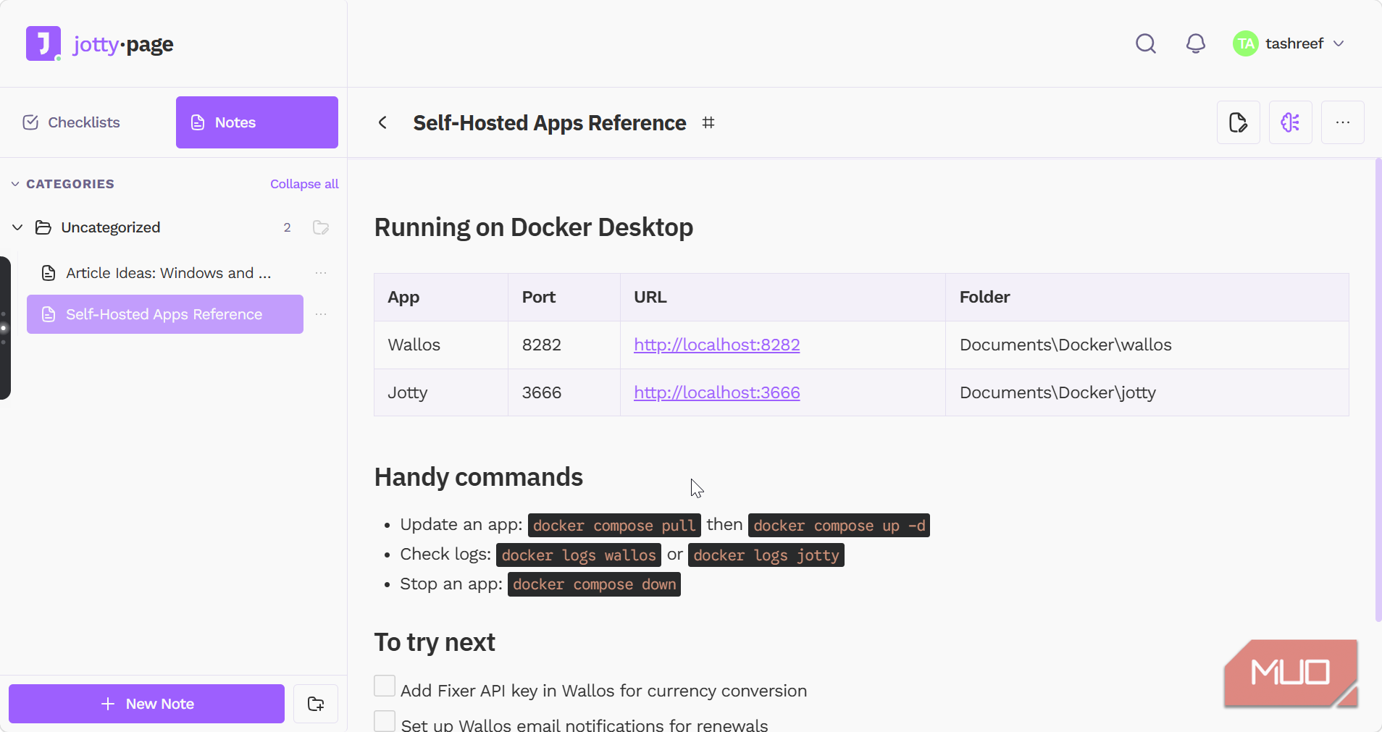Click the docker logs wallos code
Viewport: 1382px width, 732px height.
point(579,555)
